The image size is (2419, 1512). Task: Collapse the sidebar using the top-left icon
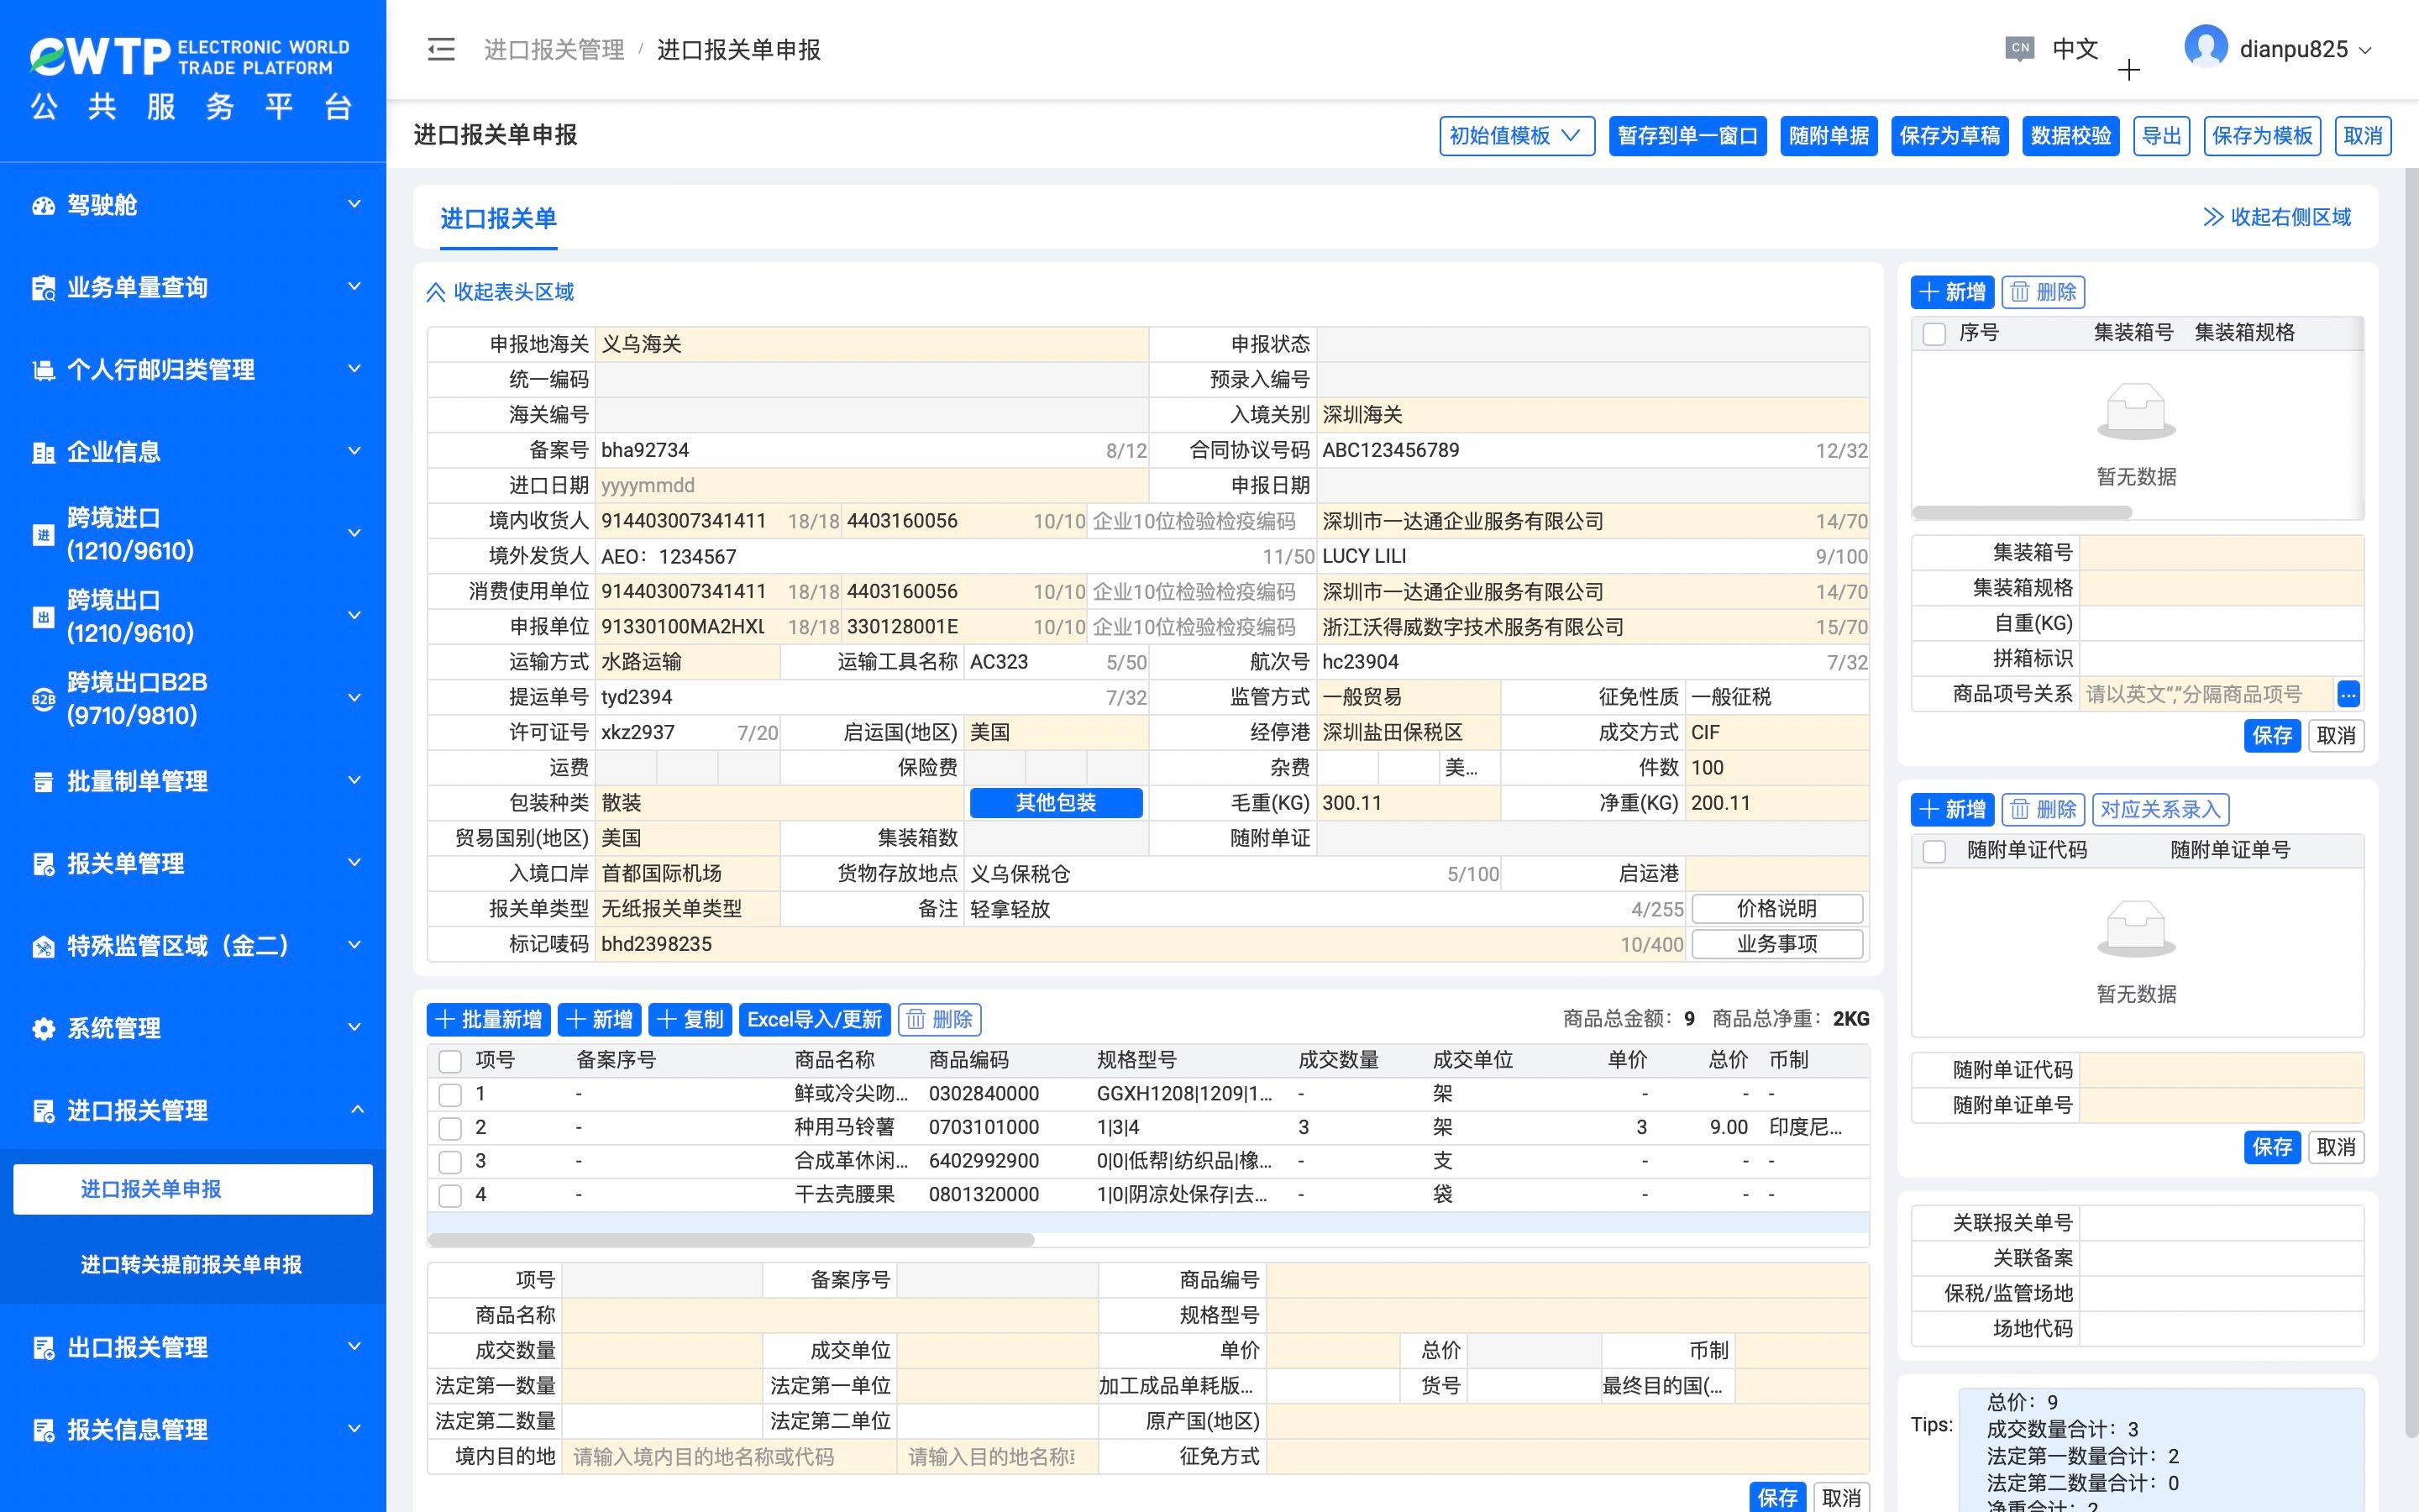click(440, 49)
